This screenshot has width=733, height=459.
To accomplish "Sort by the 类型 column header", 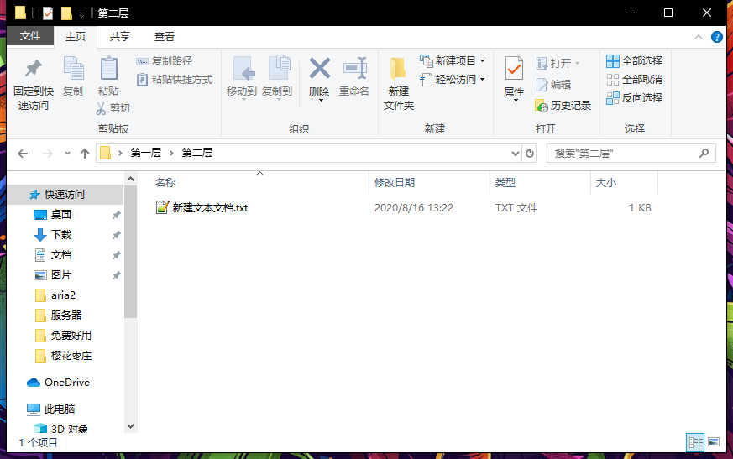I will [x=505, y=183].
